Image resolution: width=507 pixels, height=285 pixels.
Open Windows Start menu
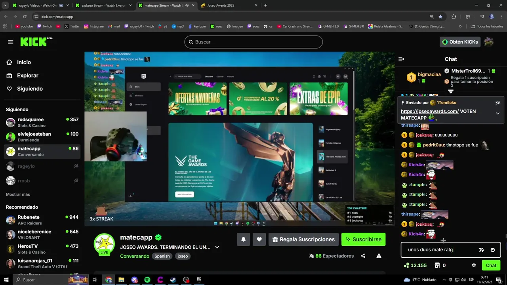pyautogui.click(x=6, y=280)
